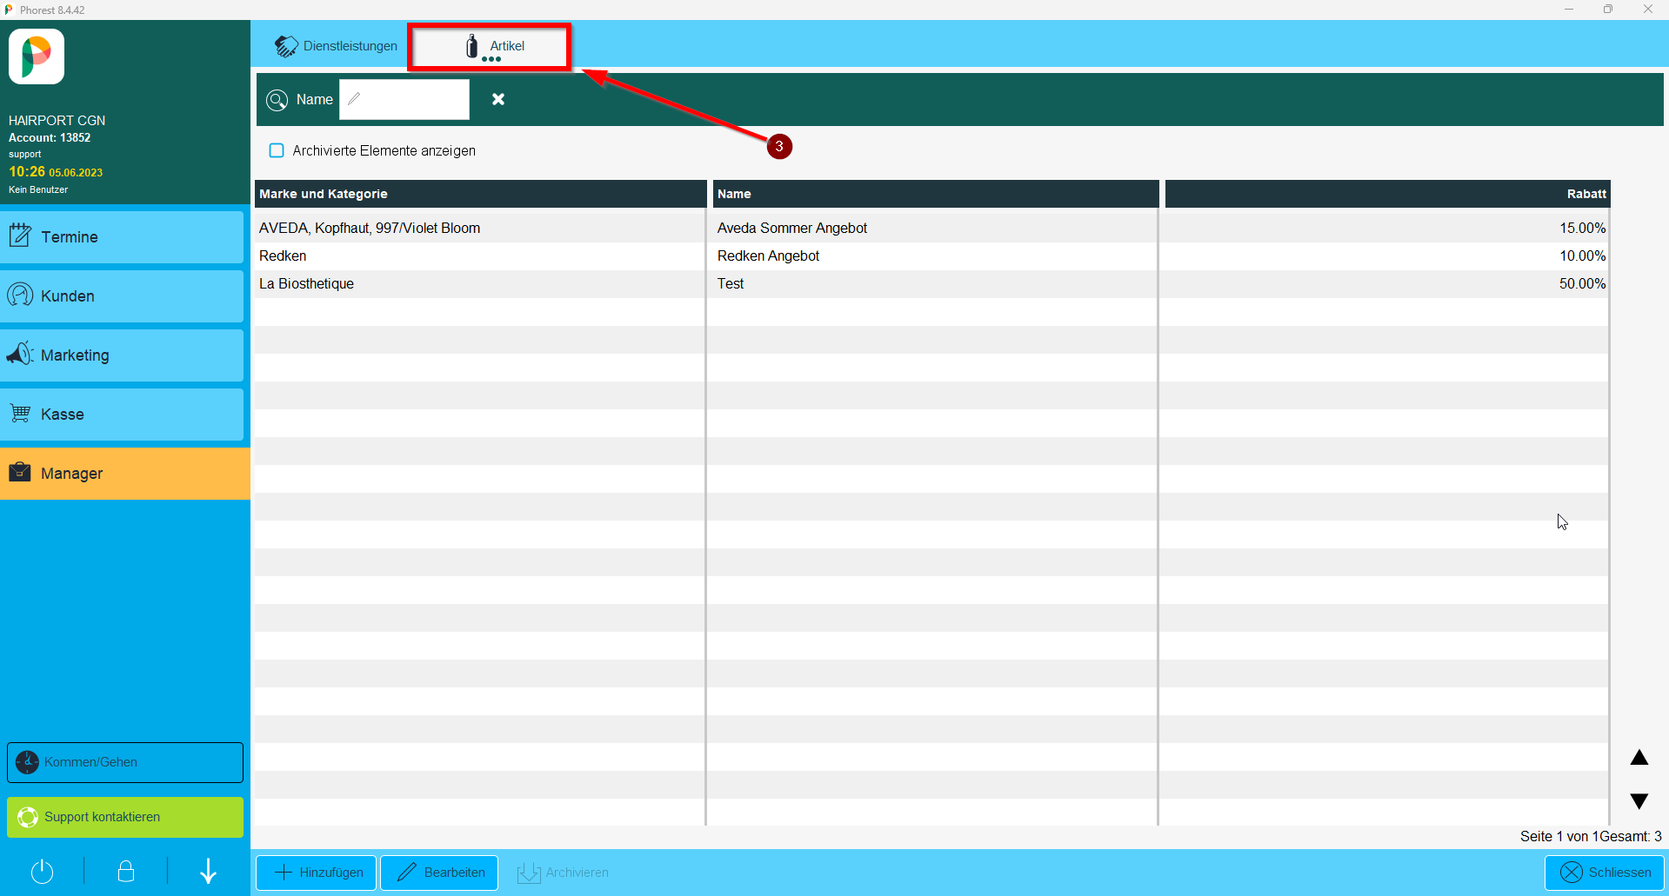Click the lifebuoy icon on Support kontaktieren
This screenshot has width=1669, height=896.
28,817
